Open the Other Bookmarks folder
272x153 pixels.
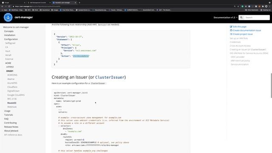coord(252,10)
